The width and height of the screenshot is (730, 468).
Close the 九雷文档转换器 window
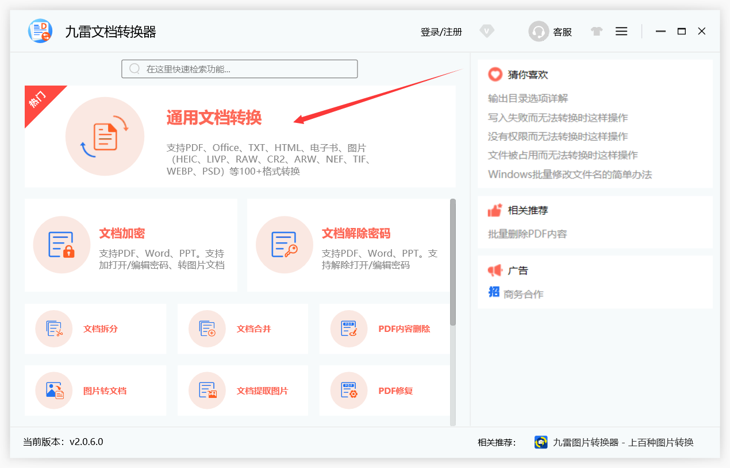coord(702,32)
